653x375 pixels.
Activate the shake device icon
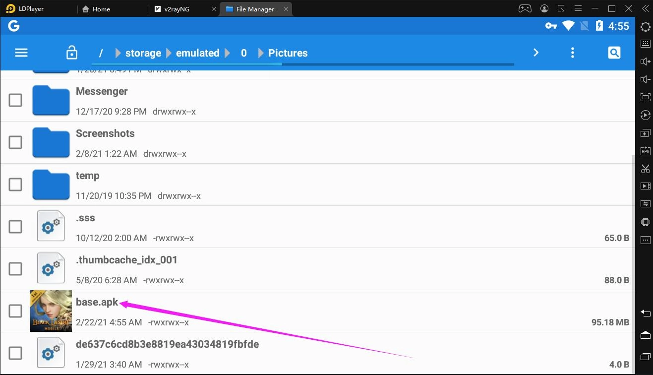tap(645, 222)
